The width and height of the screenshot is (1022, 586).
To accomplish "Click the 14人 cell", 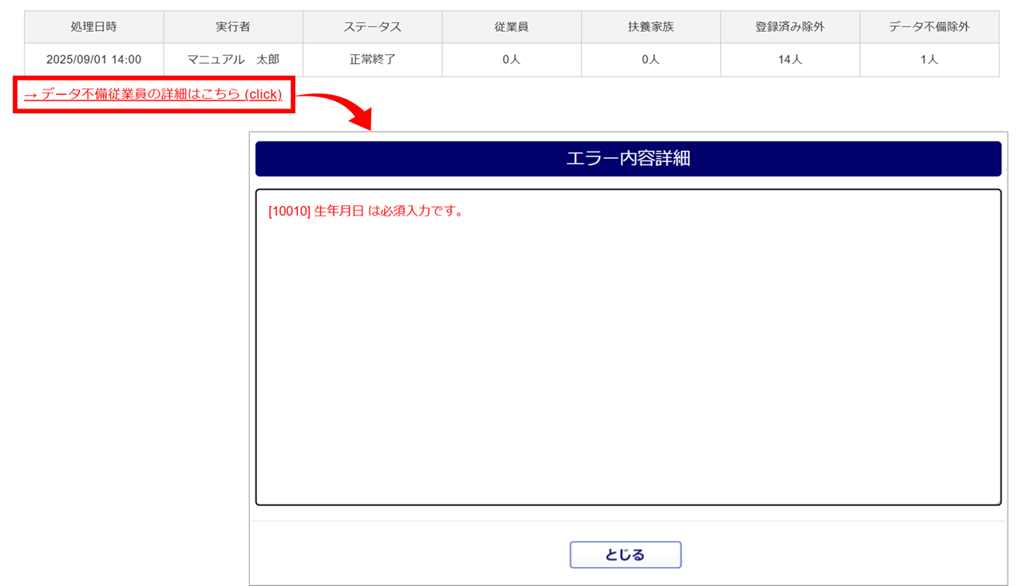I will tap(790, 60).
